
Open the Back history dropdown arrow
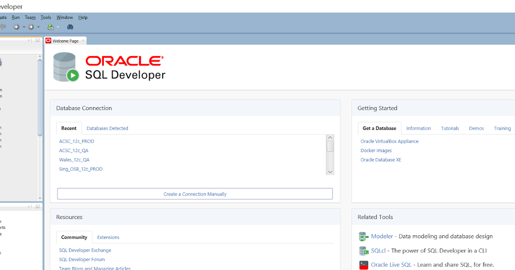24,27
